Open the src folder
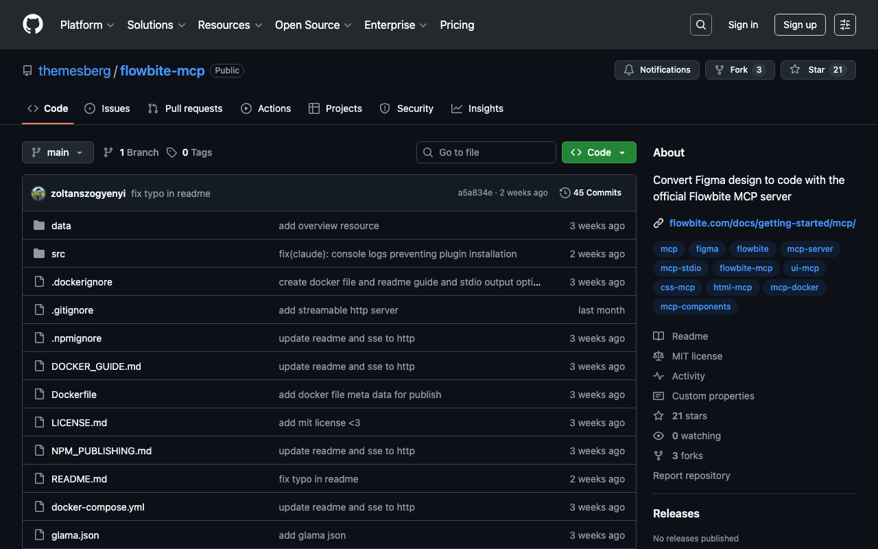The height and width of the screenshot is (549, 878). pos(58,254)
